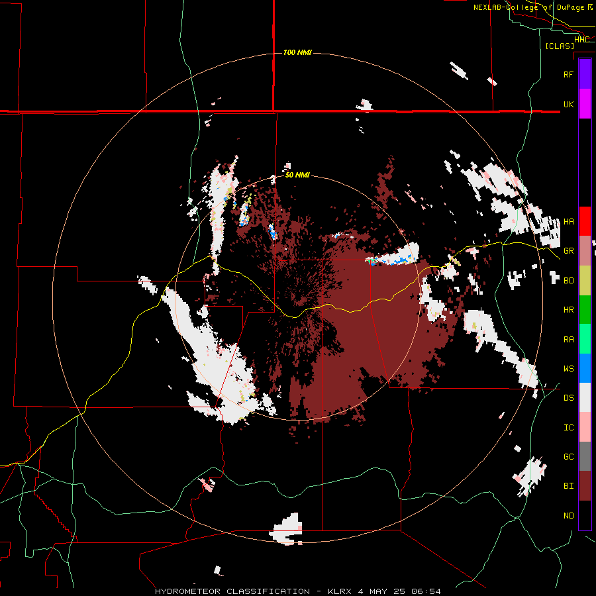
Task: Select the GR legend color block
Action: pyautogui.click(x=585, y=251)
